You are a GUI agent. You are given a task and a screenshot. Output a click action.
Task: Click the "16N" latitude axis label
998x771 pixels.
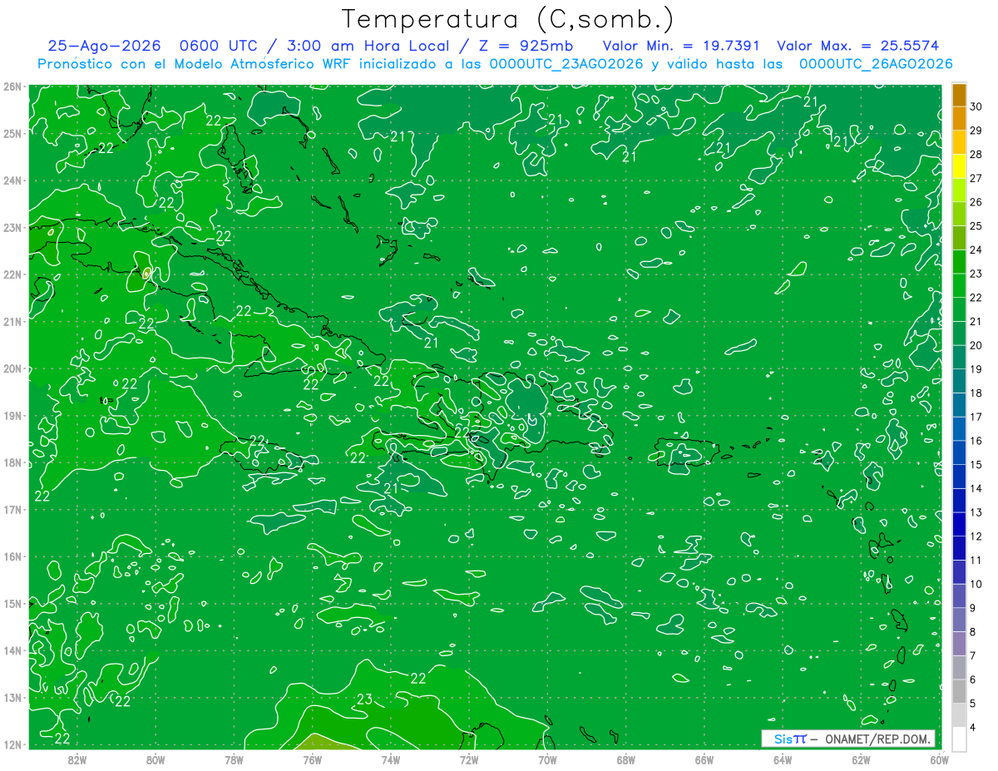pos(12,556)
